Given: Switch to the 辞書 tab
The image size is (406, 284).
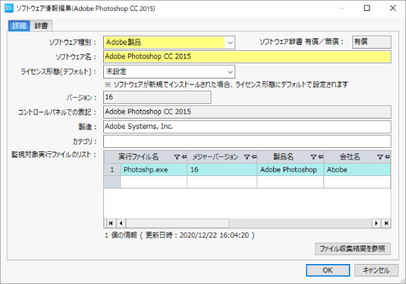Looking at the screenshot, I should (x=41, y=25).
